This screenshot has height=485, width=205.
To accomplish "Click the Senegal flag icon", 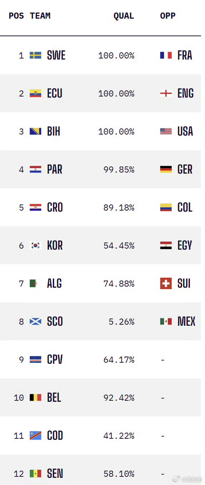I will 35,474.
